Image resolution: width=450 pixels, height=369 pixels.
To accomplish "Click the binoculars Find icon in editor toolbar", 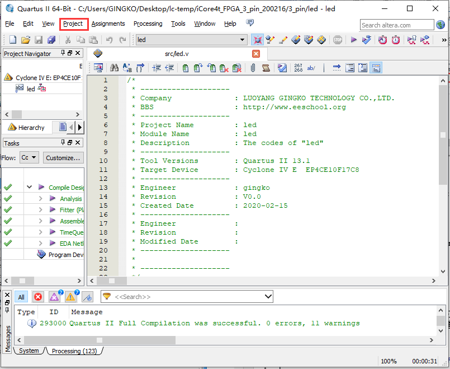I will pos(114,68).
